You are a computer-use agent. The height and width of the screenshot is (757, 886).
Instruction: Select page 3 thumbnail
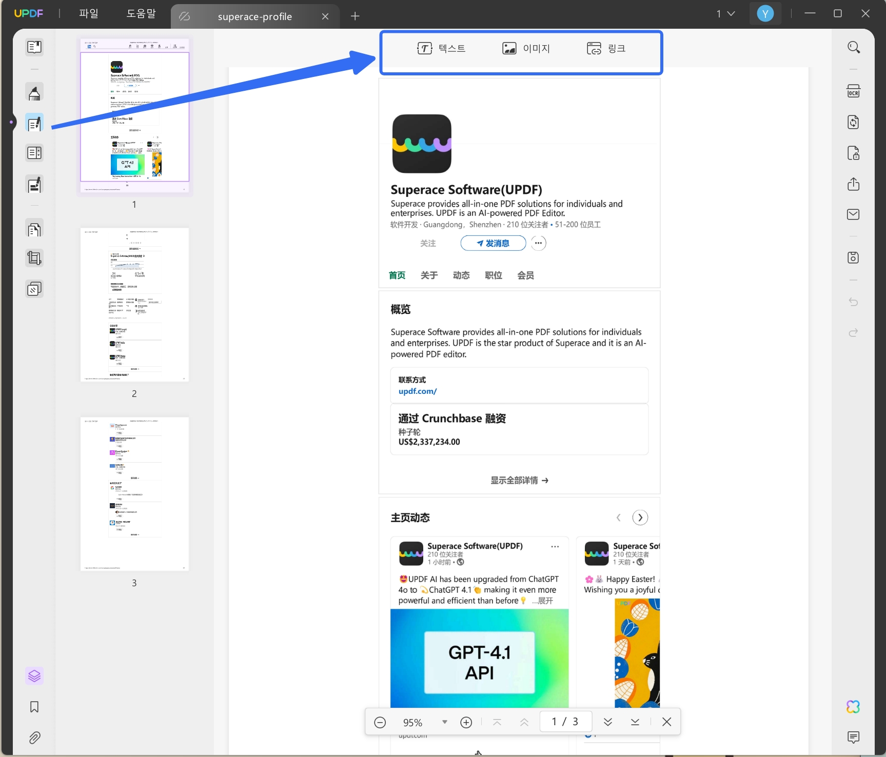(x=135, y=494)
